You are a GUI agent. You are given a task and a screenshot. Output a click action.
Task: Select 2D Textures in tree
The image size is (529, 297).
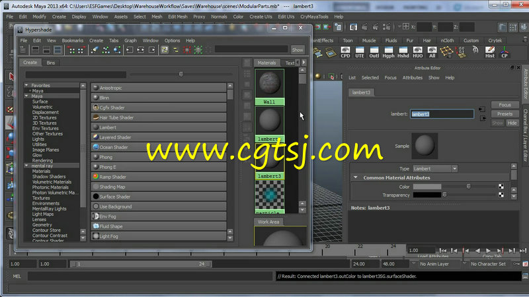(44, 118)
